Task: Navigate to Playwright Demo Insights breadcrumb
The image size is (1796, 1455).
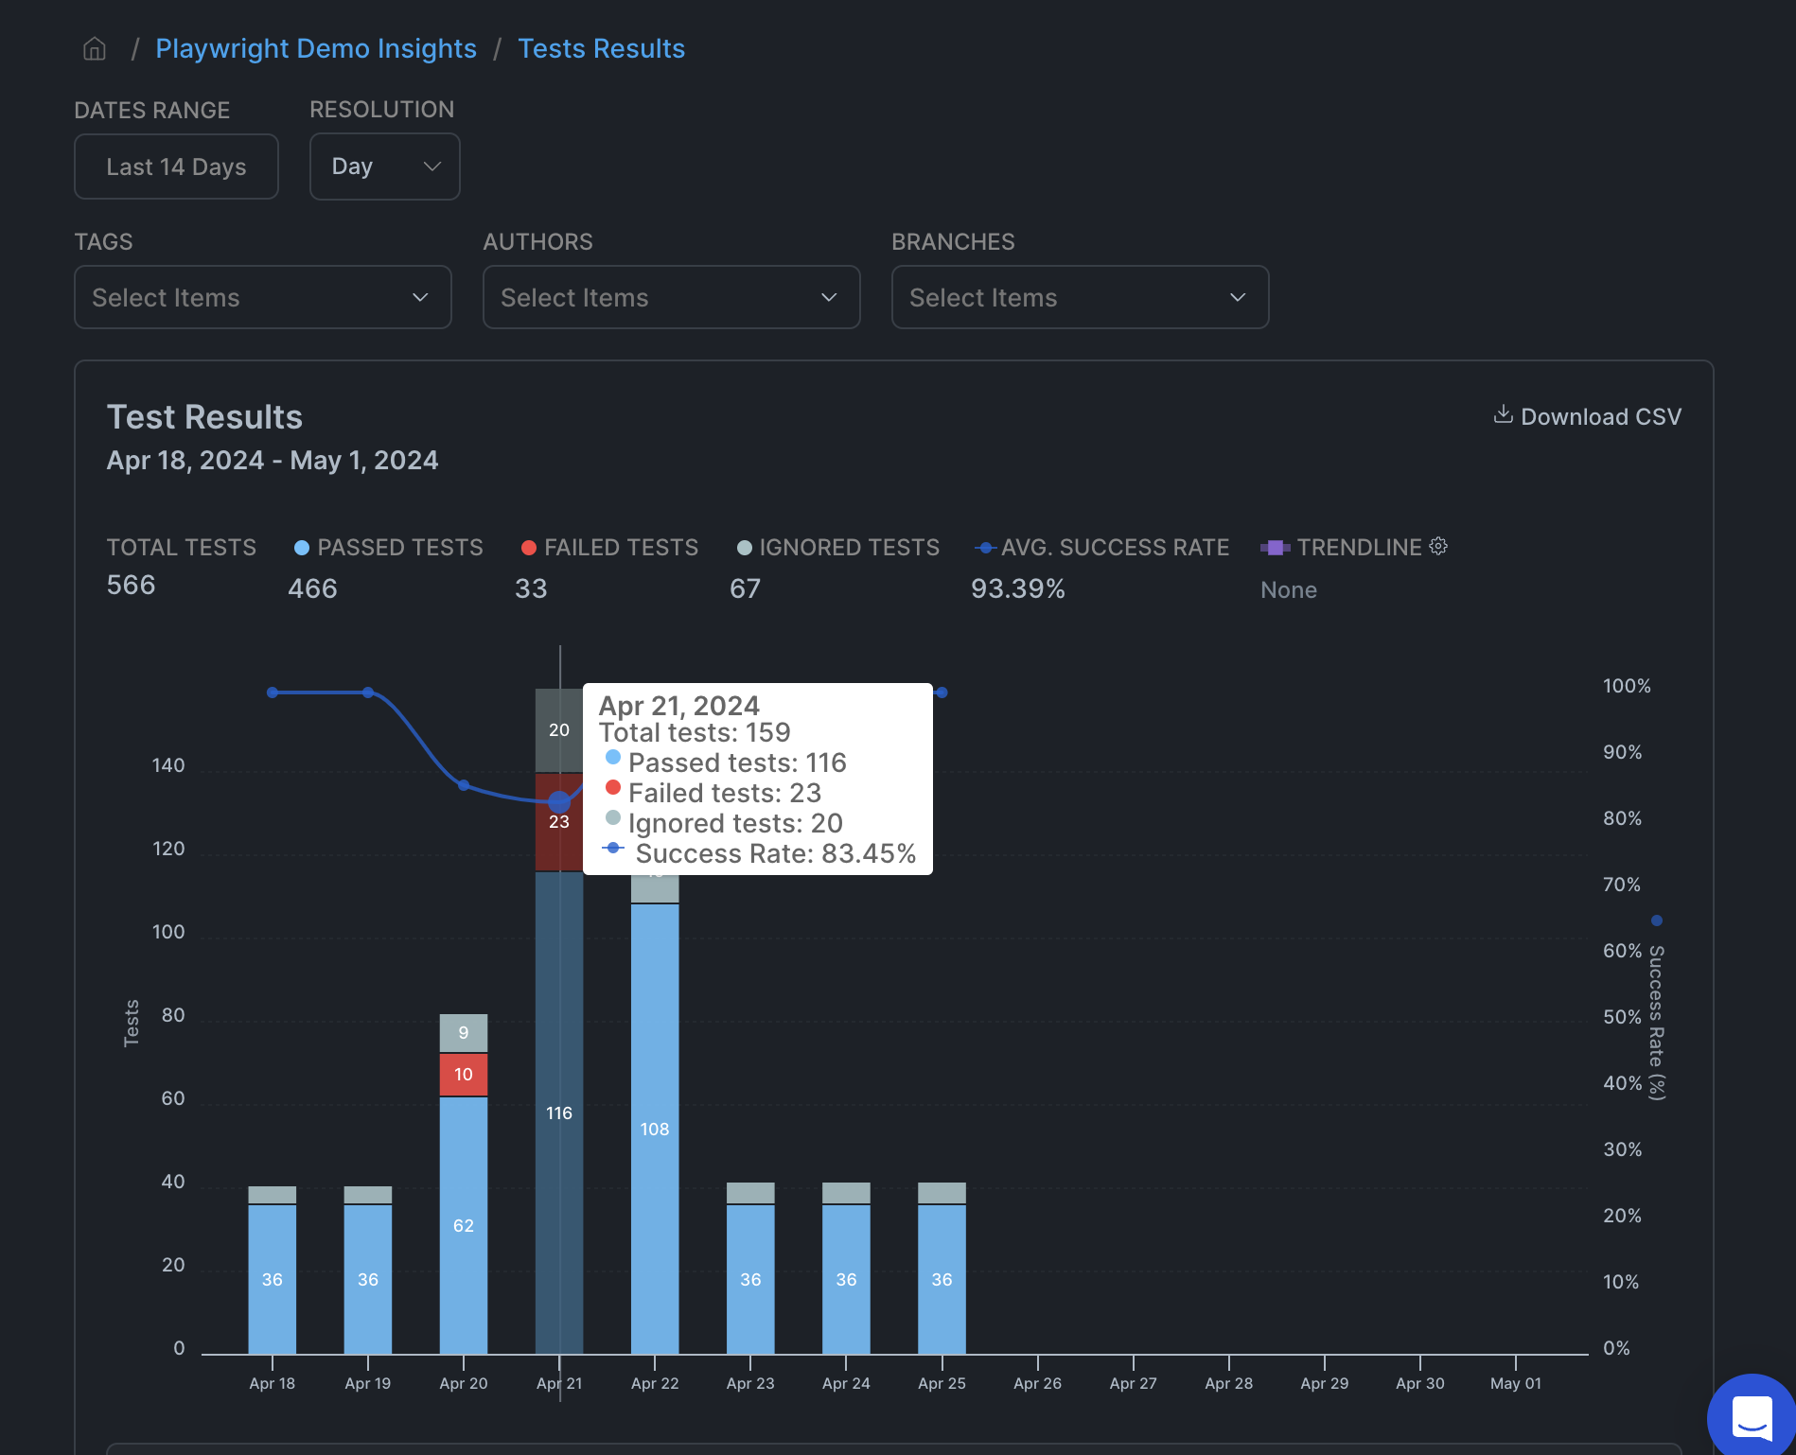Action: pyautogui.click(x=317, y=48)
